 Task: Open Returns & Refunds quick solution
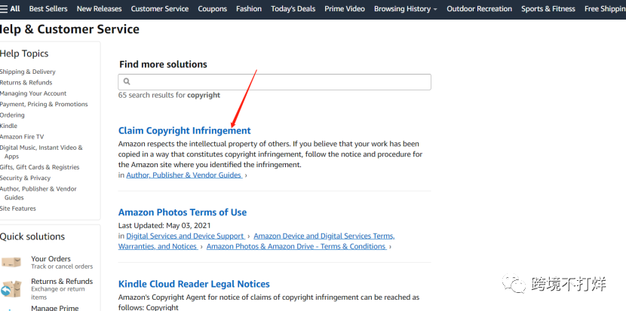pyautogui.click(x=62, y=281)
